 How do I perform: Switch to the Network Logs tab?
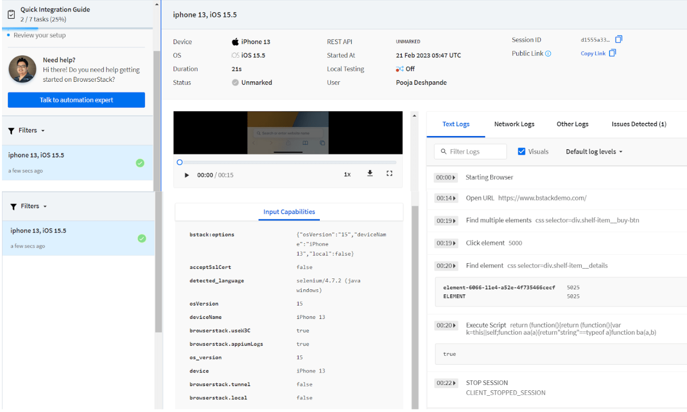[x=514, y=124]
